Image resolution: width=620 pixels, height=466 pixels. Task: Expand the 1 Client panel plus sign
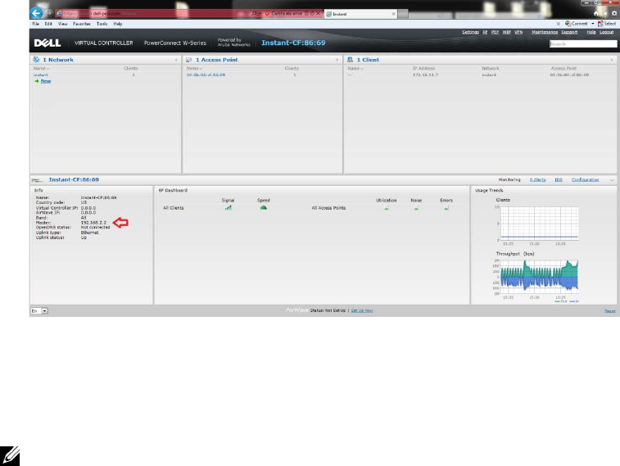(612, 60)
